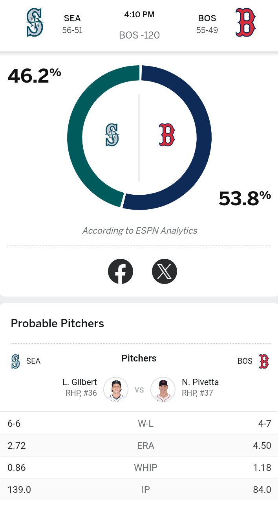Open L. Gilbert's headshot photo
This screenshot has height=507, width=278.
[116, 389]
